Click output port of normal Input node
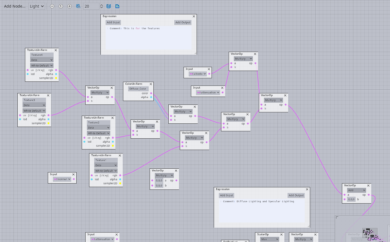The width and height of the screenshot is (390, 242). 74,179
